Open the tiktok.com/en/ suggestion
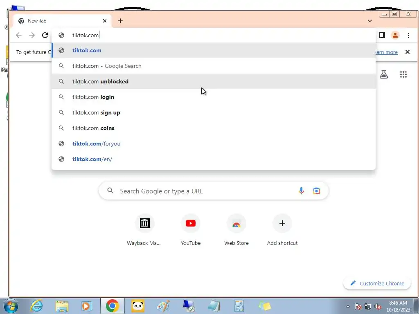419x314 pixels. (x=214, y=159)
